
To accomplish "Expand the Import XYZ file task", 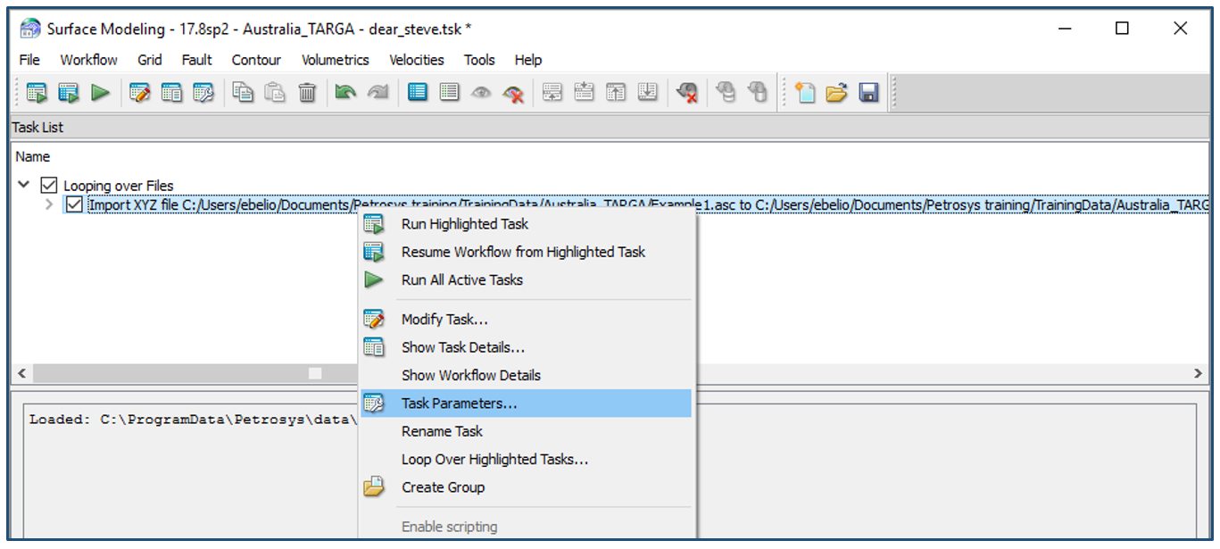I will (50, 205).
